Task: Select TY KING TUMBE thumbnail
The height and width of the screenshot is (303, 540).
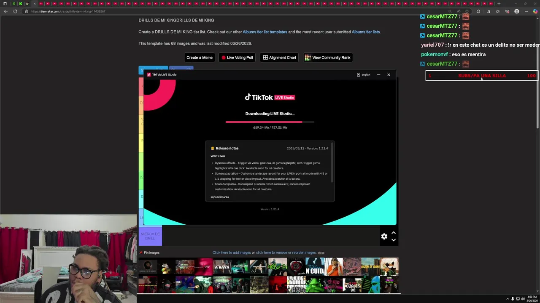Action: tap(296, 284)
